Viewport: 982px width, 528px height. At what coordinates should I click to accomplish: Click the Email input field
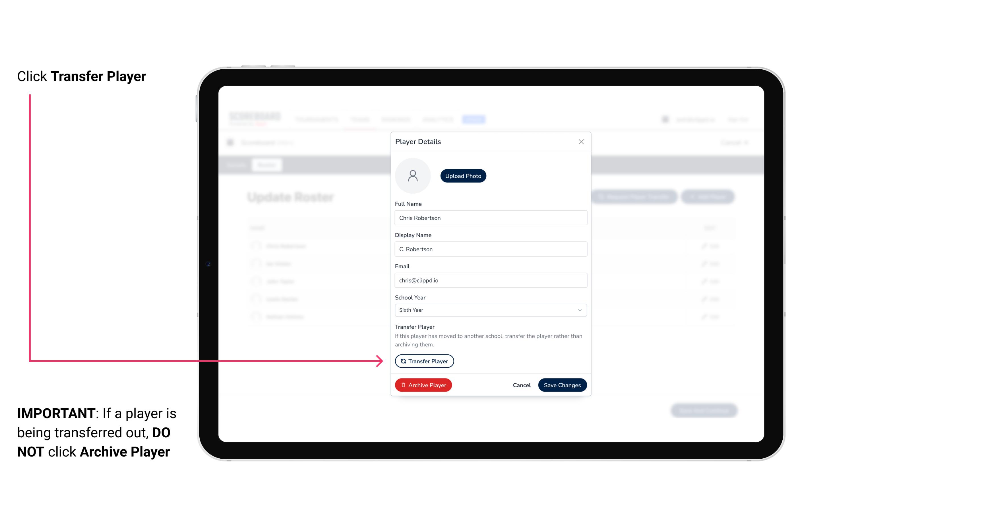tap(491, 280)
